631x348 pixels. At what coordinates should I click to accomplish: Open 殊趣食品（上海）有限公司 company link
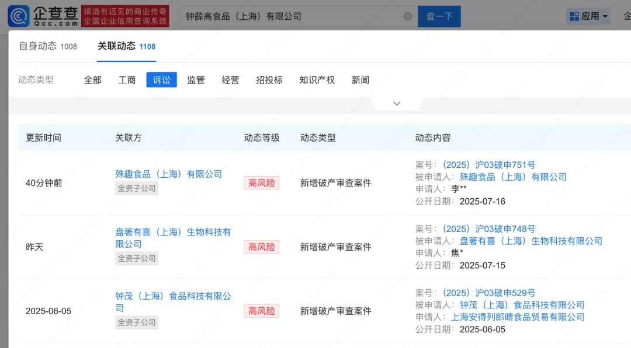coord(169,174)
